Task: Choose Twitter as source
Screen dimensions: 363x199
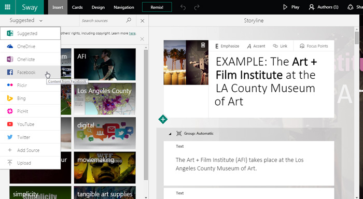Action: pyautogui.click(x=30, y=137)
